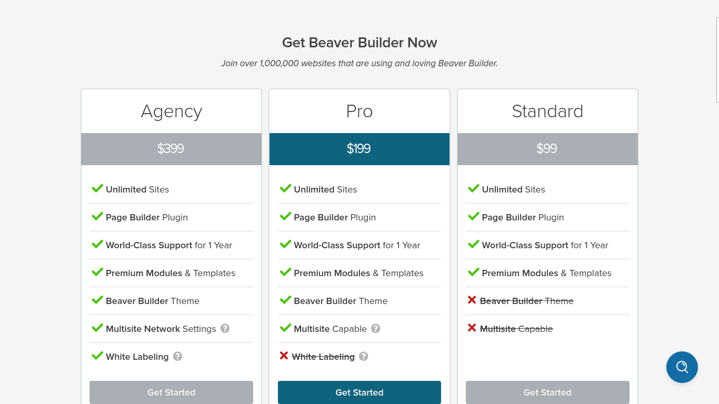Click the help icon next to Agency White Labeling
719x404 pixels.
click(177, 356)
